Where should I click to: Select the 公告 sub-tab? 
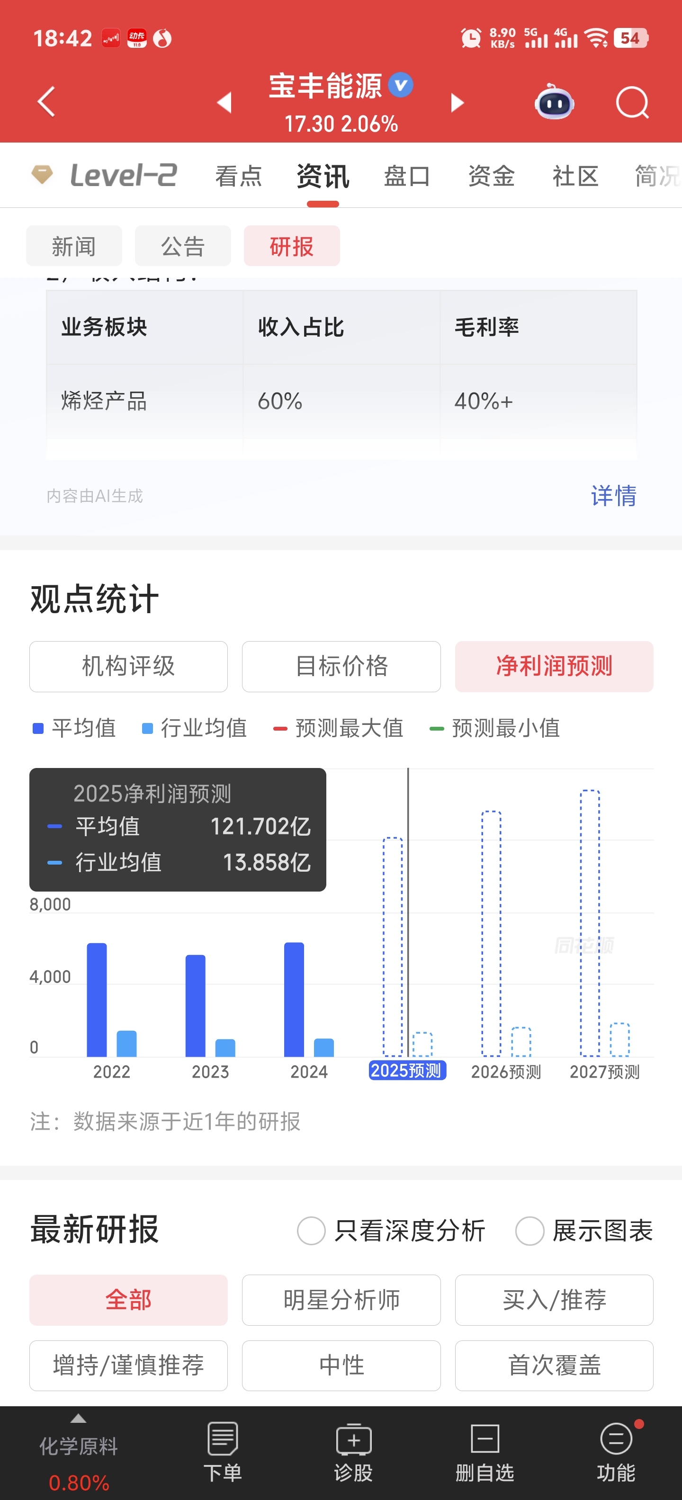[183, 246]
